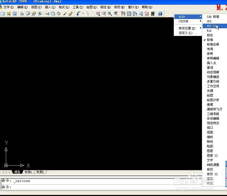Open the 编辑(E) menu

[23, 7]
